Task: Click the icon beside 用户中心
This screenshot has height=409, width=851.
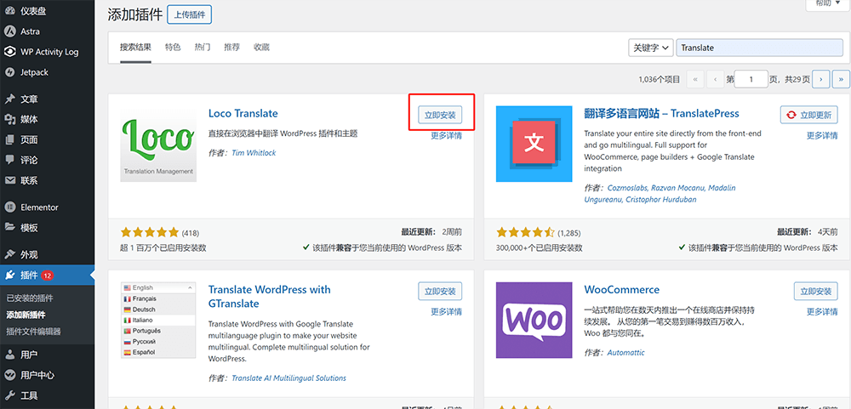Action: point(9,375)
